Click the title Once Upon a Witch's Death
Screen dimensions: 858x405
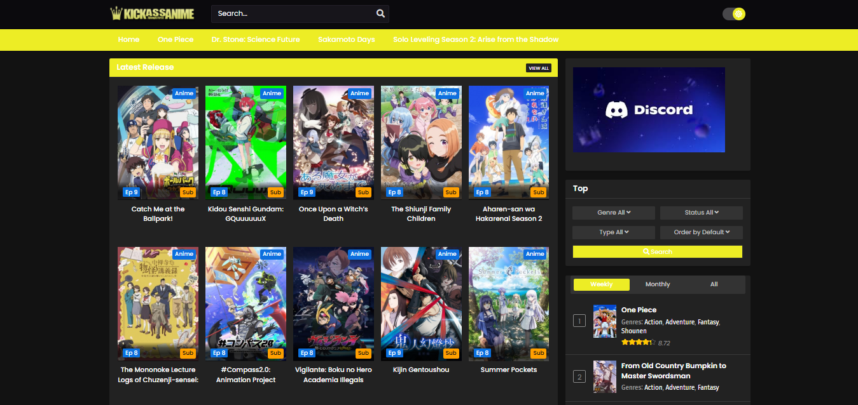[333, 214]
